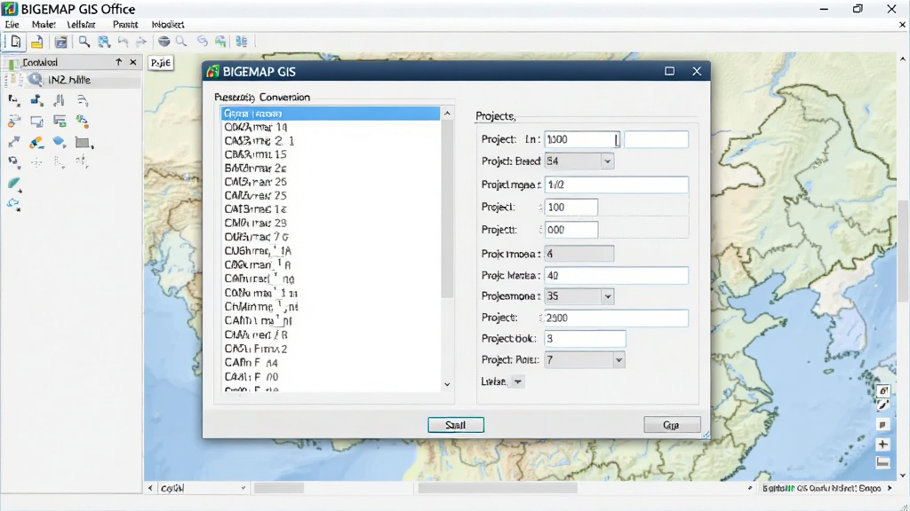Click the list scrollbar up arrow

447,113
